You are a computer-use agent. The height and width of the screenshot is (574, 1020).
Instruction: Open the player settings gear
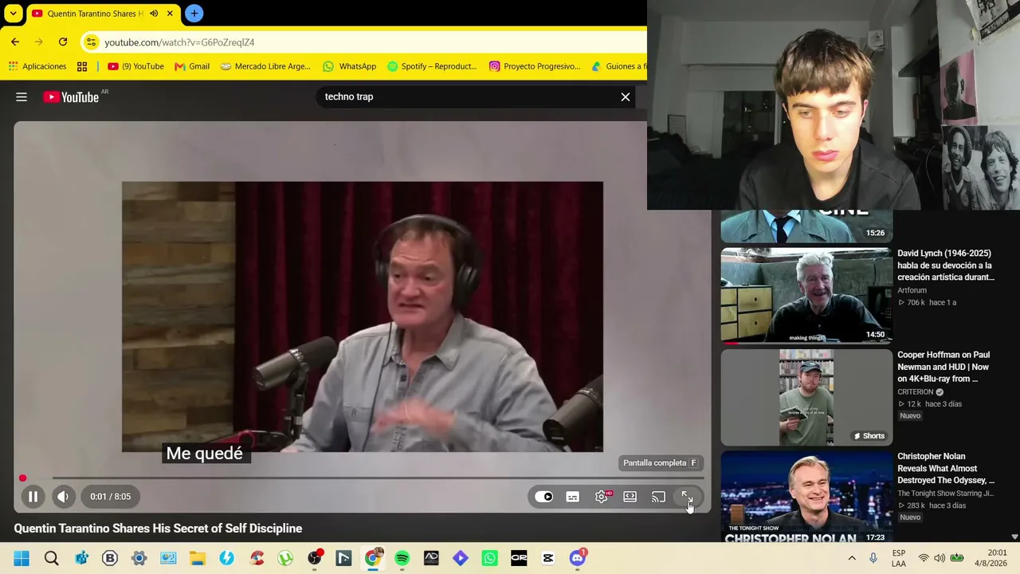(602, 497)
